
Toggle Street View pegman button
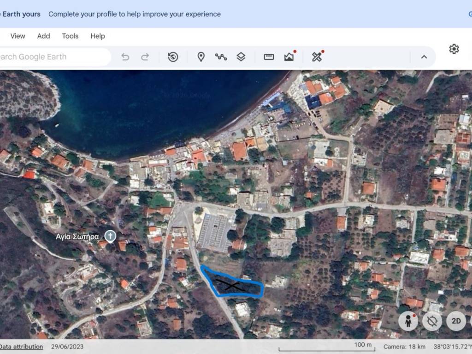408,321
